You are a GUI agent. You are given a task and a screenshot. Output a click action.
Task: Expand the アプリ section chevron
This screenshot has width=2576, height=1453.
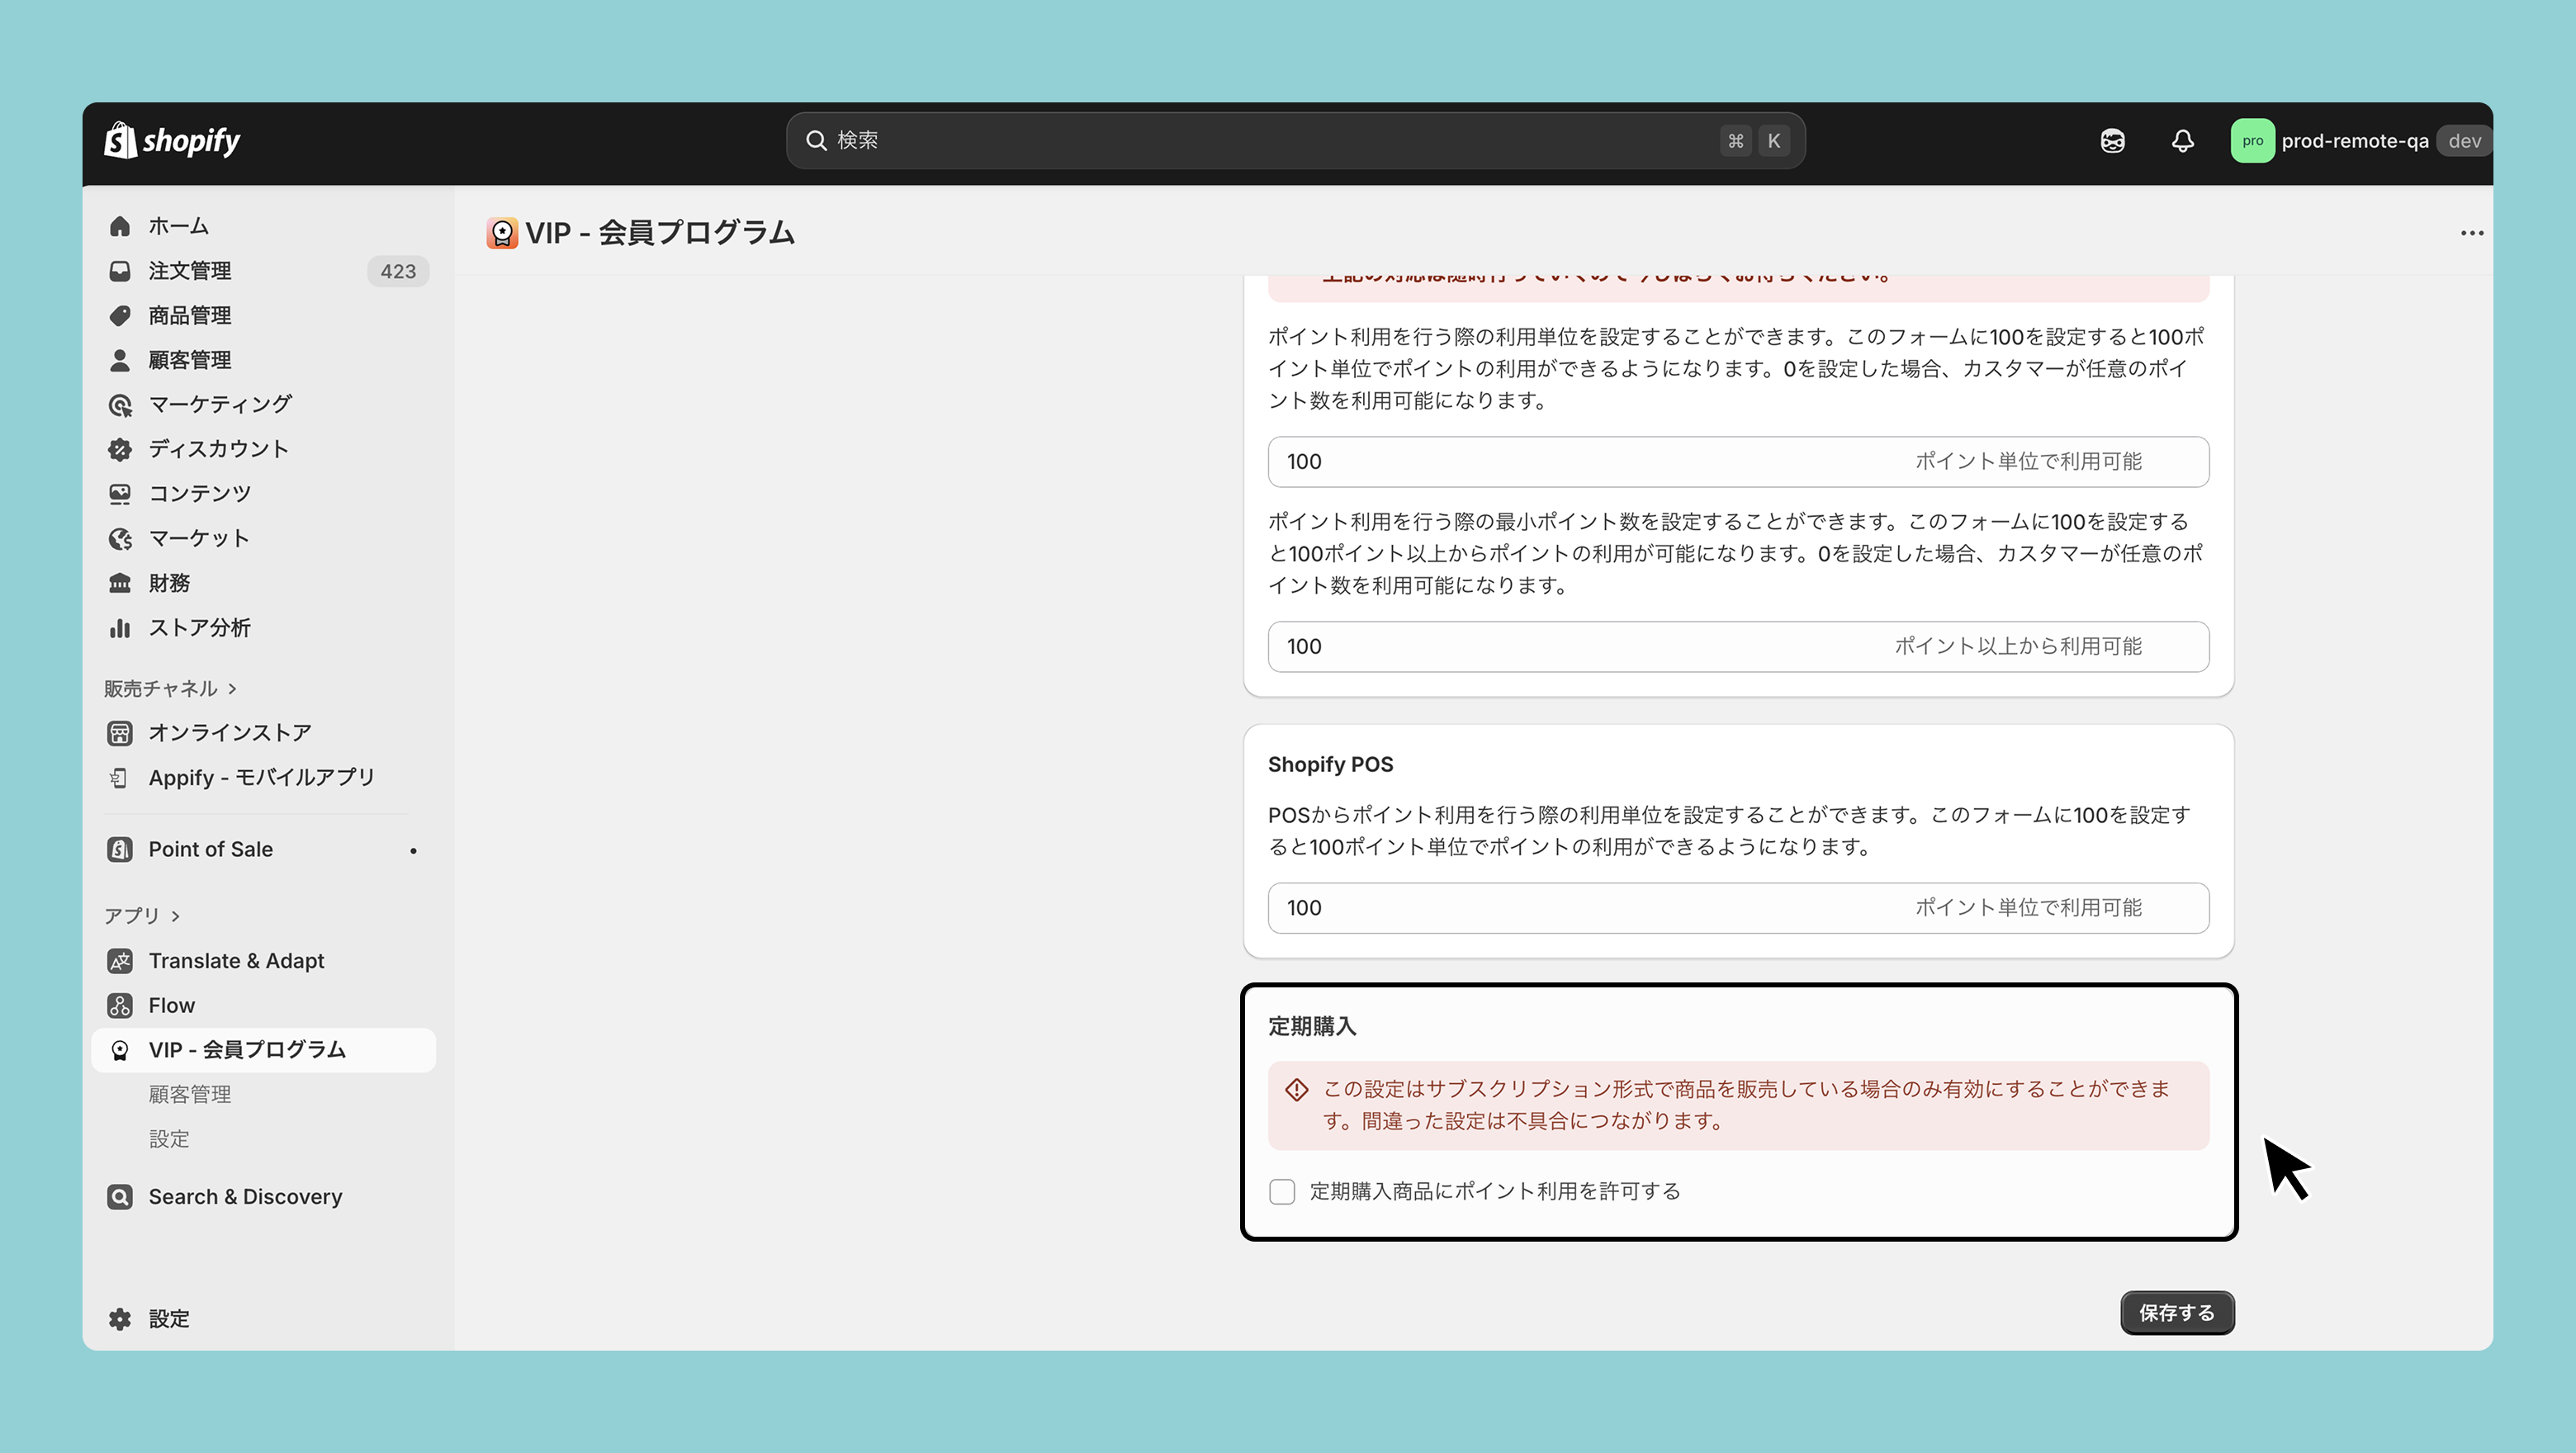pos(175,916)
